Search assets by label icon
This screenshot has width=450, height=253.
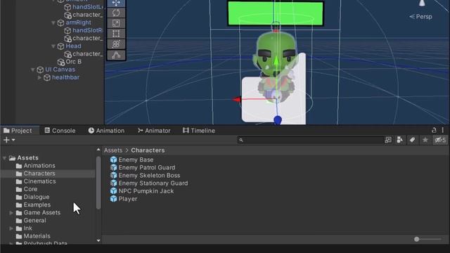412,140
